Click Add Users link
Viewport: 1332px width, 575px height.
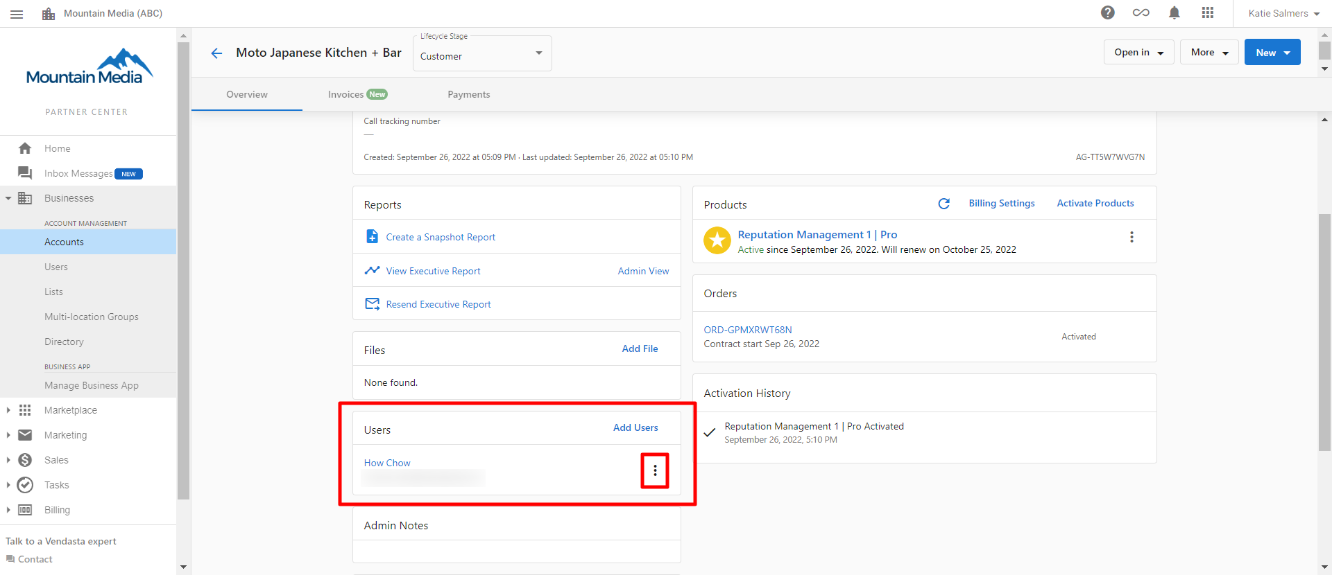point(635,427)
